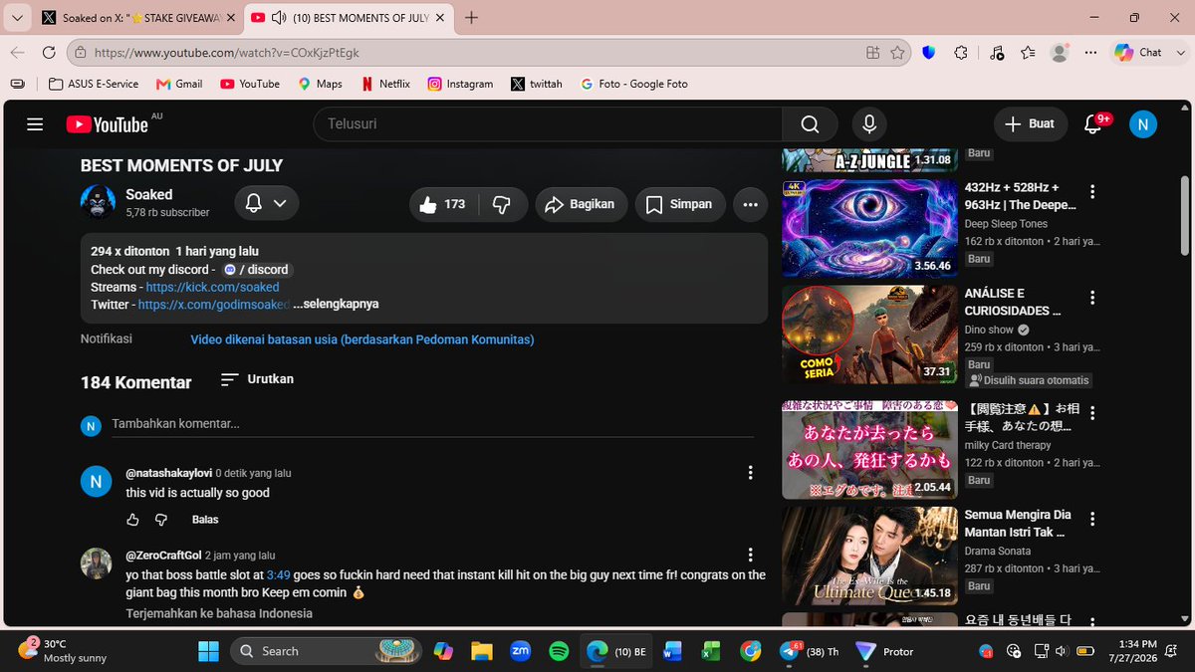The image size is (1195, 672).
Task: Open Foto - Google Foto bookmark
Action: pos(633,84)
